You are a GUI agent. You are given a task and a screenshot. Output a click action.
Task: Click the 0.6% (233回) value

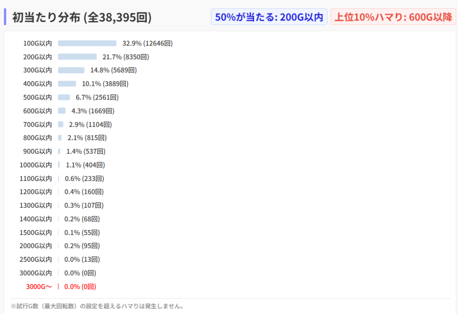point(84,179)
